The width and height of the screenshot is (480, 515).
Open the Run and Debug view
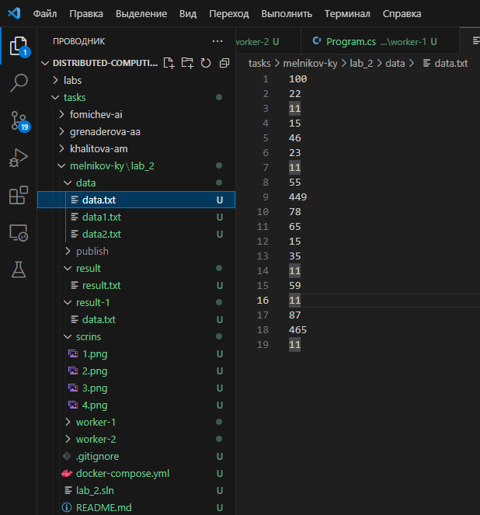(18, 158)
